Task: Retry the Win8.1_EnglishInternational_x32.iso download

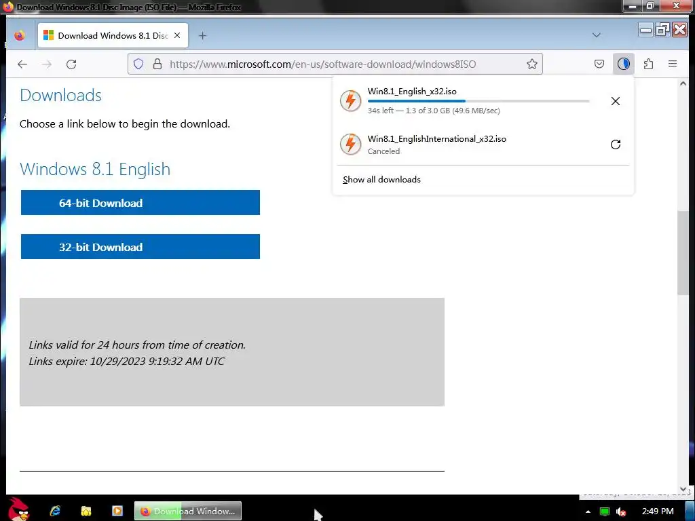Action: (615, 144)
